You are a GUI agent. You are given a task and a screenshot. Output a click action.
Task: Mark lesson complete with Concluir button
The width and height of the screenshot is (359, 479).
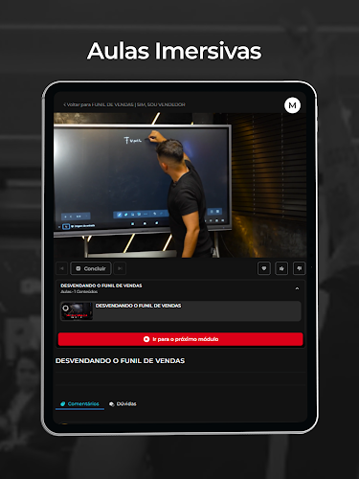click(x=91, y=268)
